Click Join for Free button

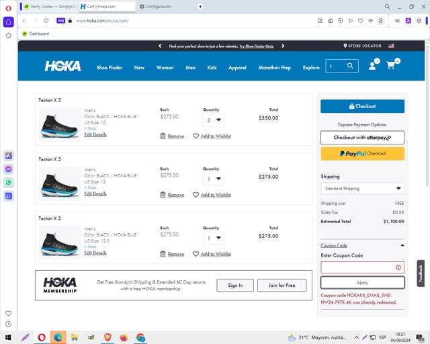click(282, 286)
